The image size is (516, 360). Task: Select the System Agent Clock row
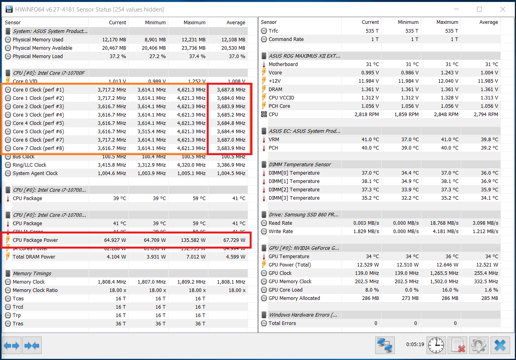(x=125, y=173)
